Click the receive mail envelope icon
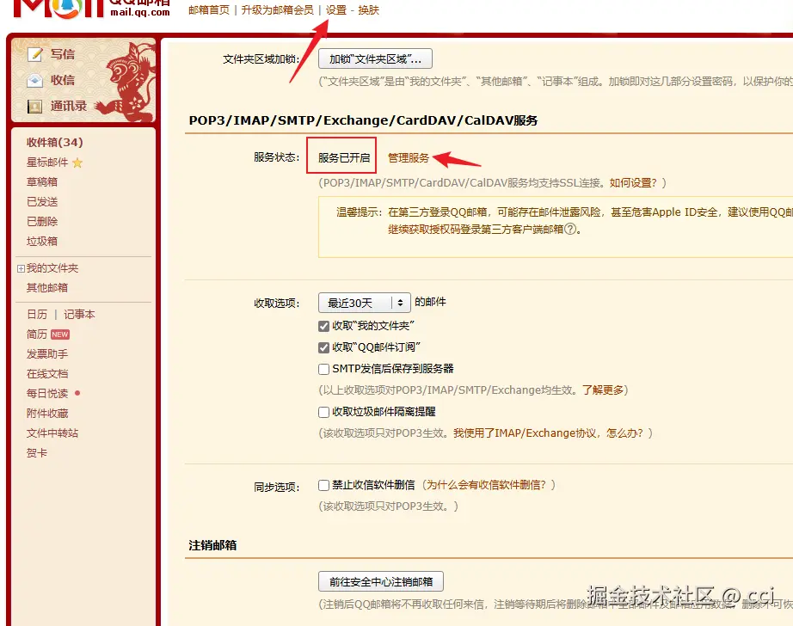 35,80
